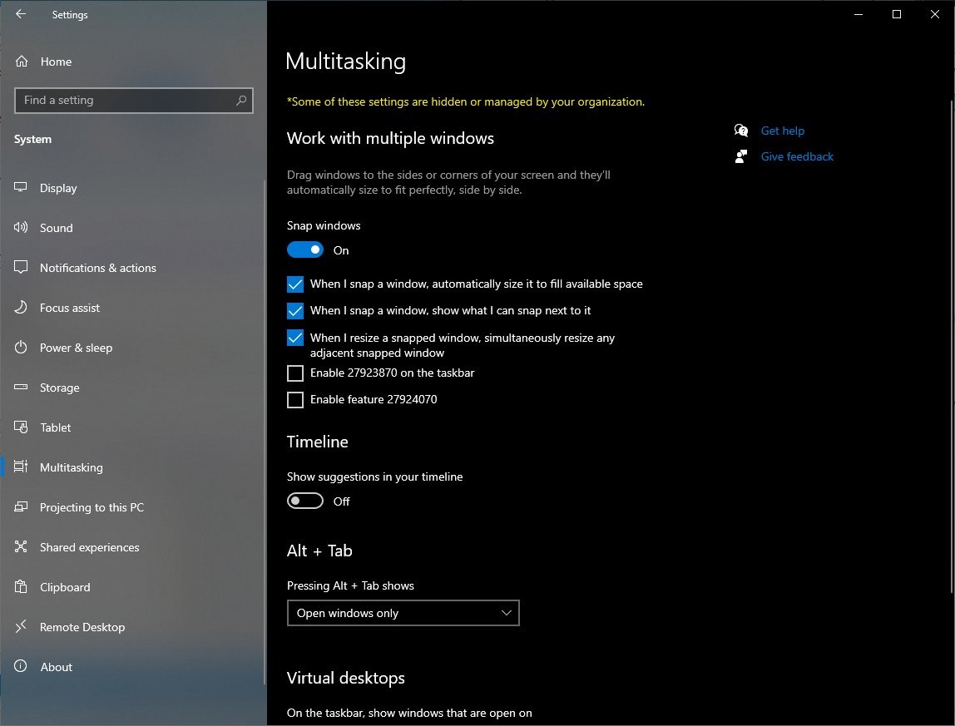
Task: Open the Clipboard icon in sidebar
Action: coord(22,587)
